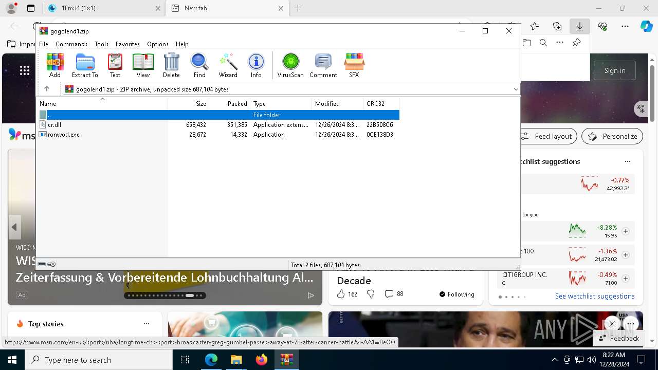
Task: Click the Feedback button
Action: click(x=619, y=338)
